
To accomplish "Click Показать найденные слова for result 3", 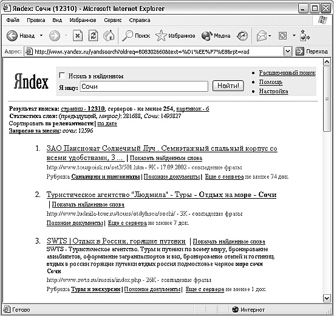I will coord(229,242).
